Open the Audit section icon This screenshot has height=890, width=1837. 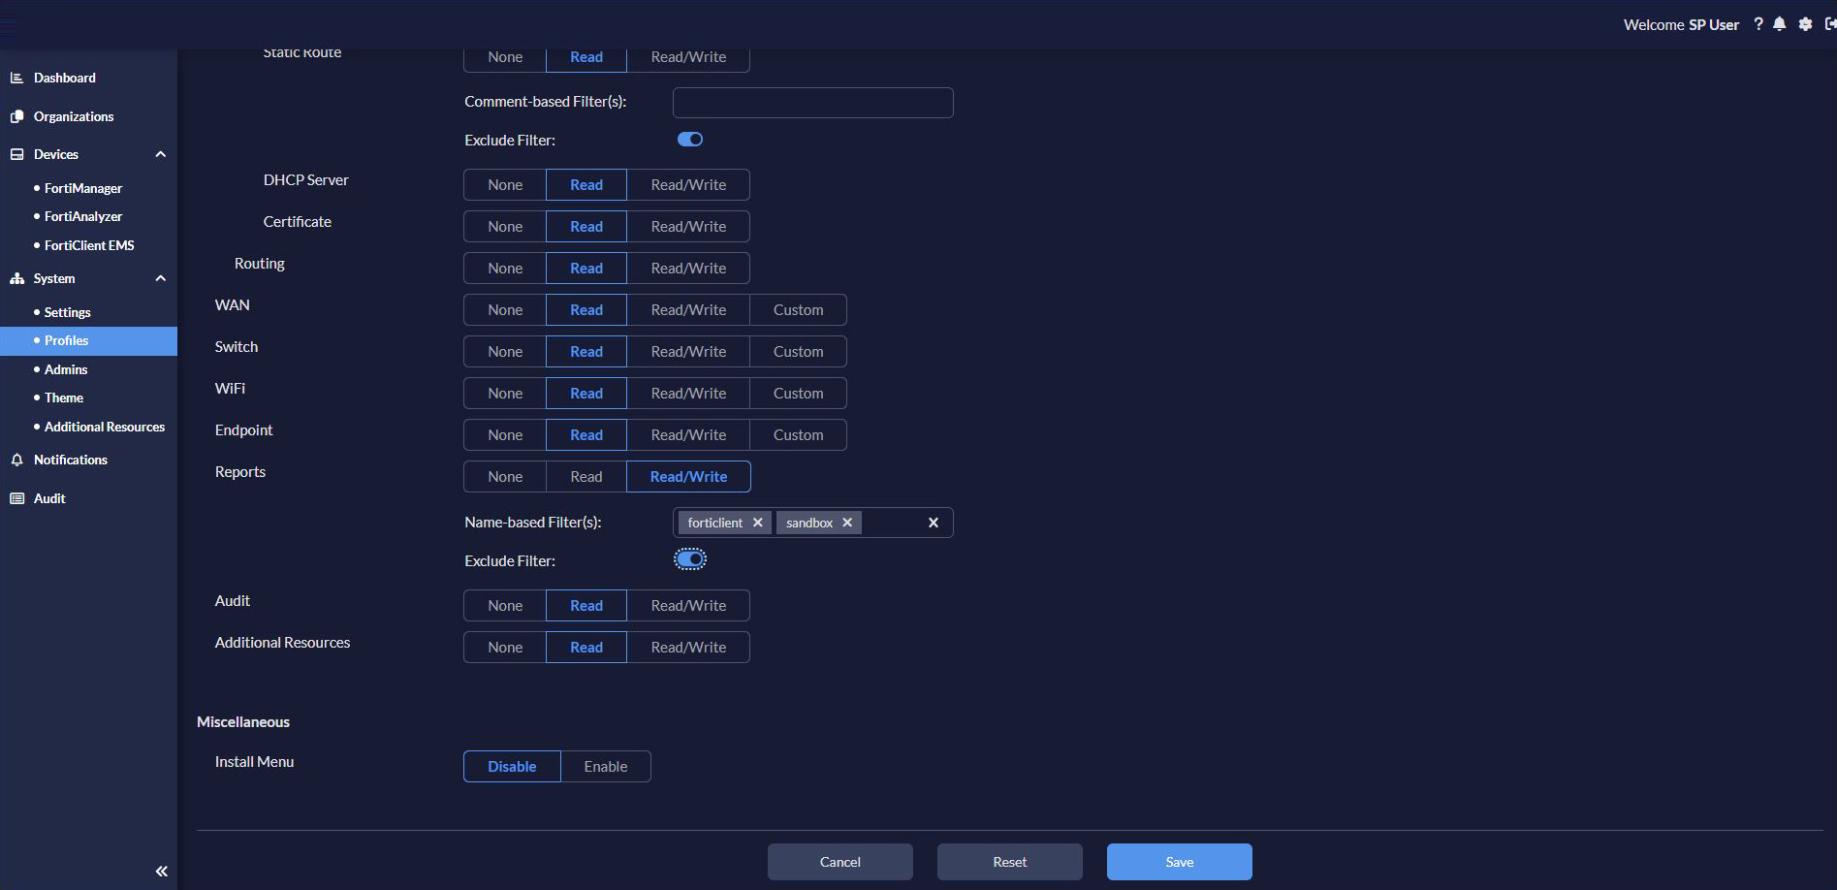(16, 498)
